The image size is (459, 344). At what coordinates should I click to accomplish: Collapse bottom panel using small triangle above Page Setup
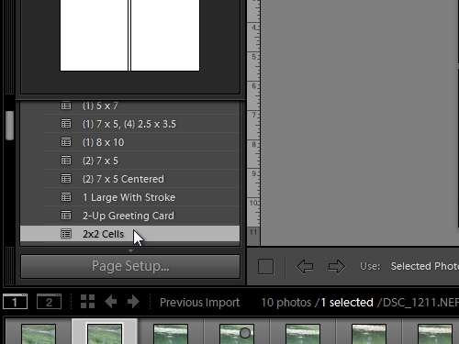coord(130,250)
